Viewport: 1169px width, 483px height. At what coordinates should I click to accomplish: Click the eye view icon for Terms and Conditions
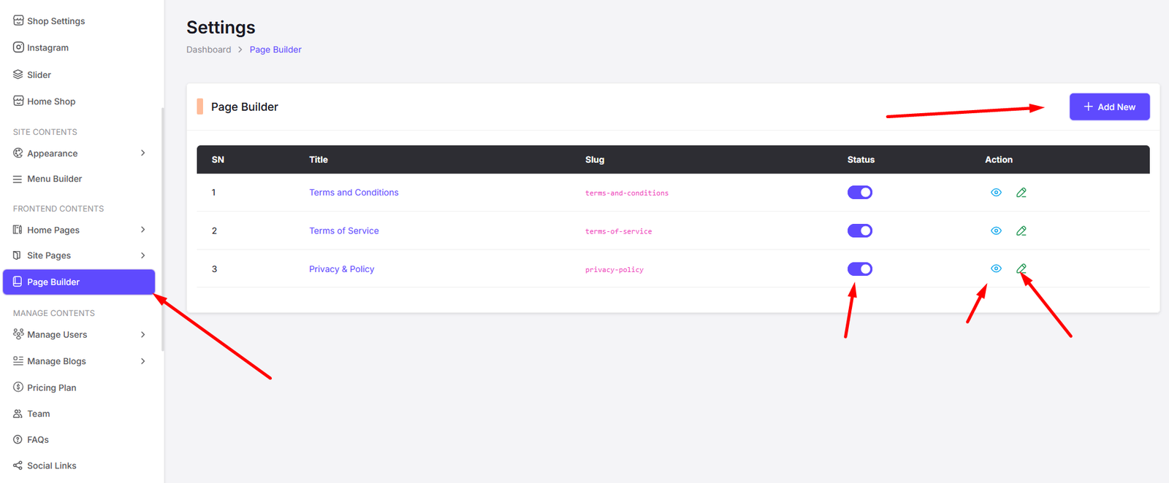996,193
